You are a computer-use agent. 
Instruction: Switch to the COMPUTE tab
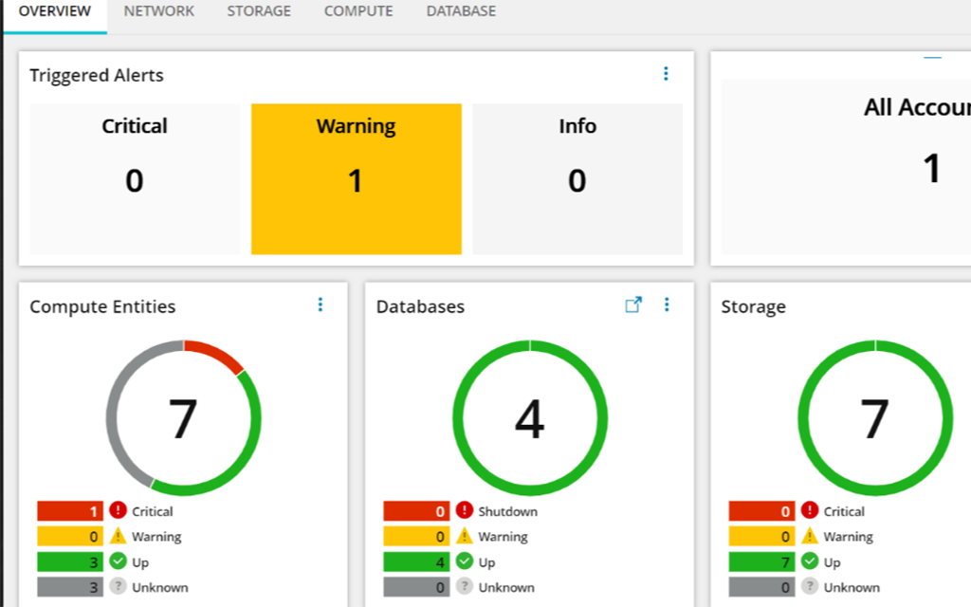(x=358, y=11)
